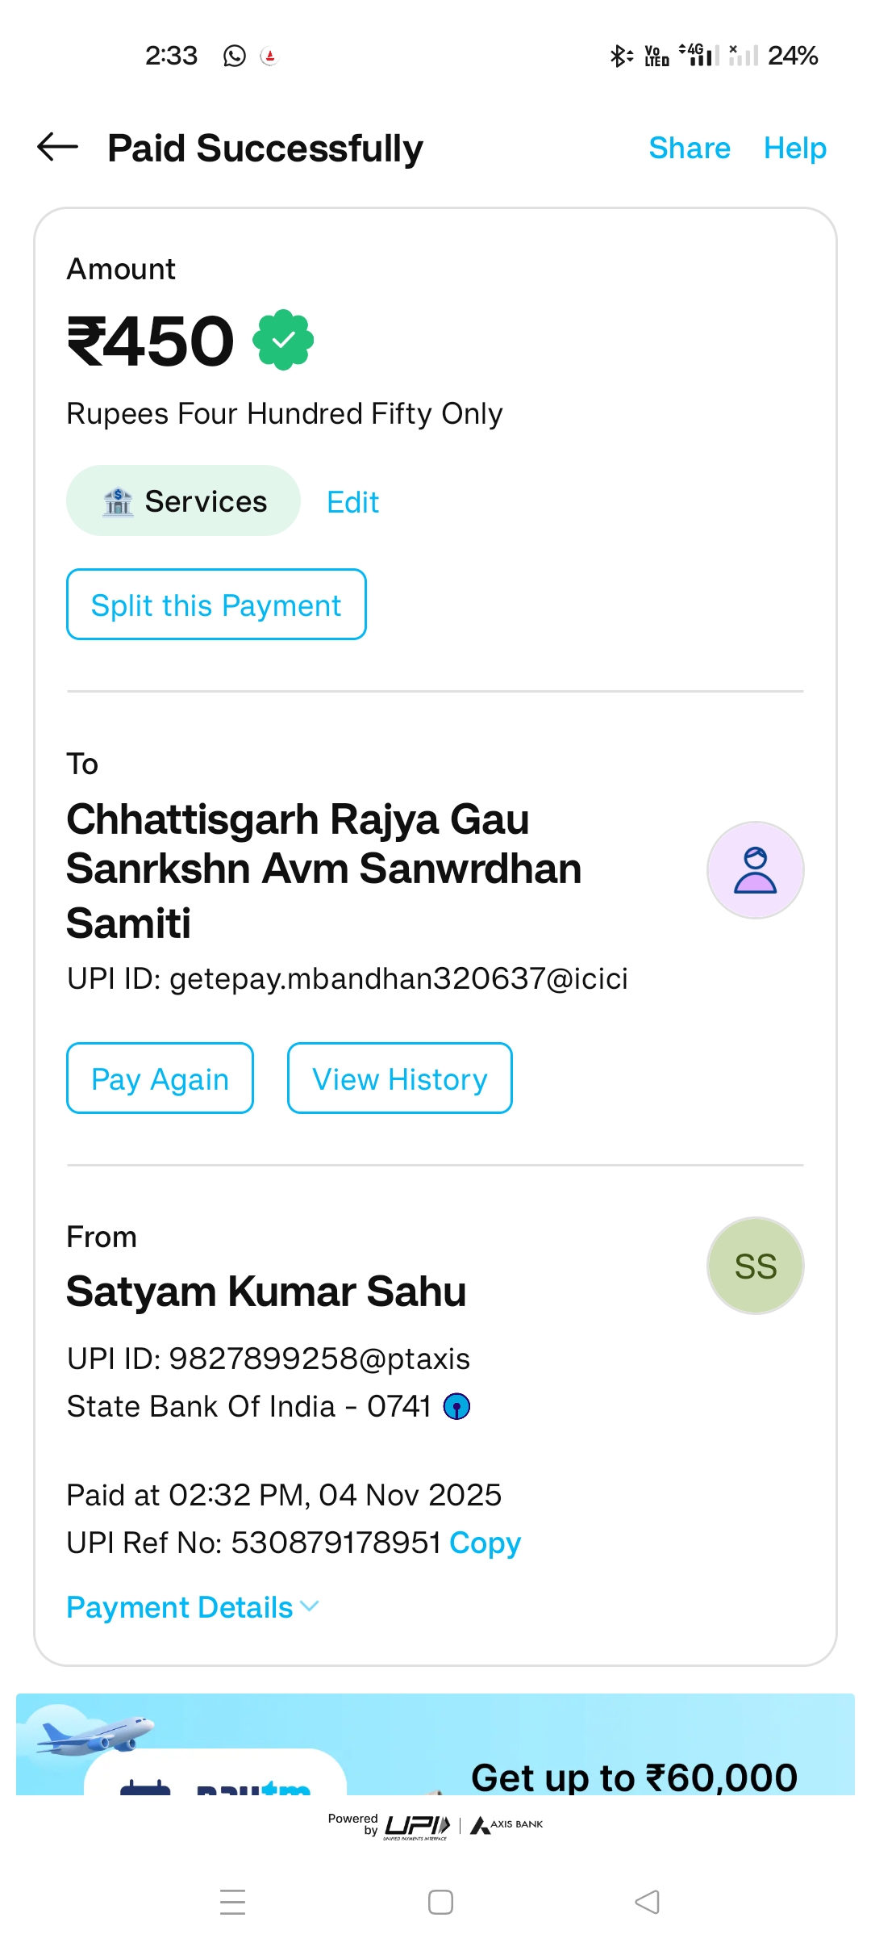The height and width of the screenshot is (1947, 871).
Task: Tap Edit next to Services
Action: point(352,502)
